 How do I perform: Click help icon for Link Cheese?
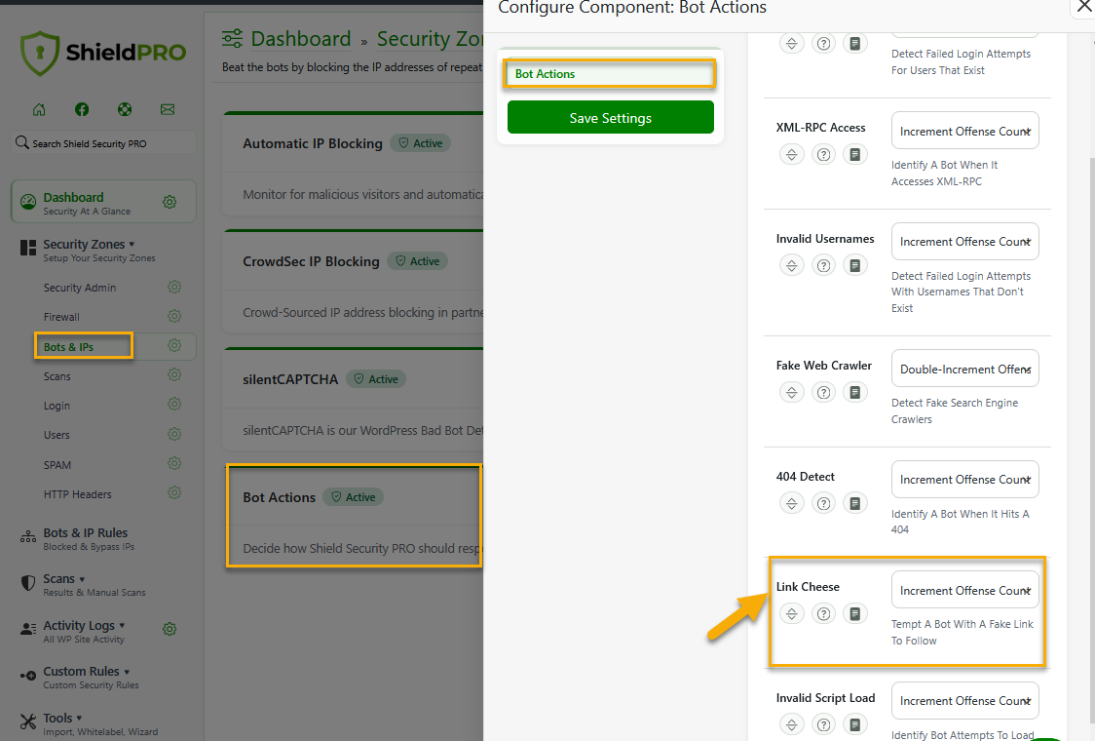point(823,614)
